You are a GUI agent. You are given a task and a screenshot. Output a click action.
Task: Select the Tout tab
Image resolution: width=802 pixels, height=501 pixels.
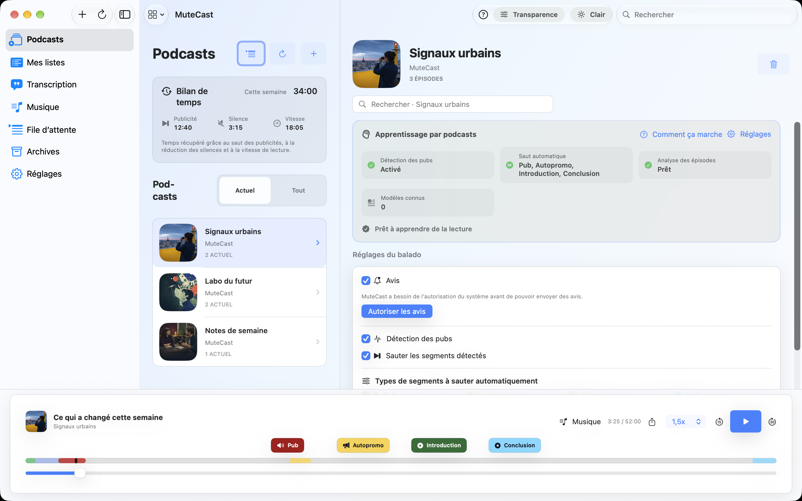pyautogui.click(x=298, y=190)
